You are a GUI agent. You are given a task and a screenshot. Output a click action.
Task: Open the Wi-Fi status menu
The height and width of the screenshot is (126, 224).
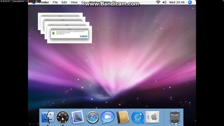158,2
